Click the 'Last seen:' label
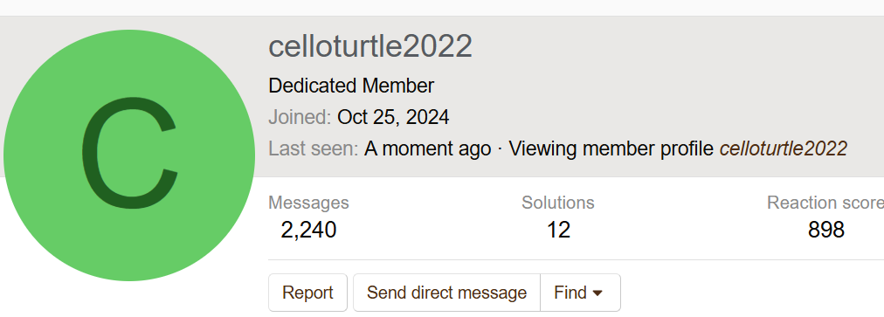This screenshot has width=884, height=317. point(314,149)
